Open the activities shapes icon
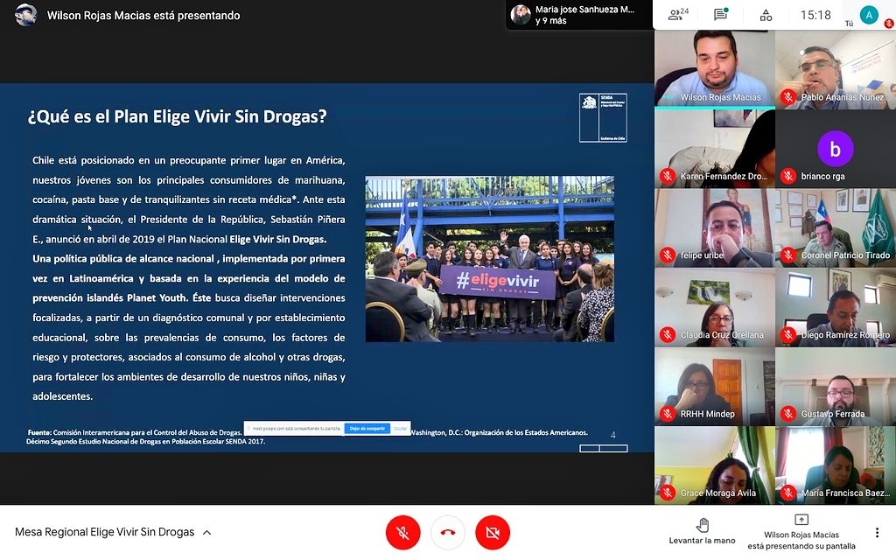 pos(766,16)
